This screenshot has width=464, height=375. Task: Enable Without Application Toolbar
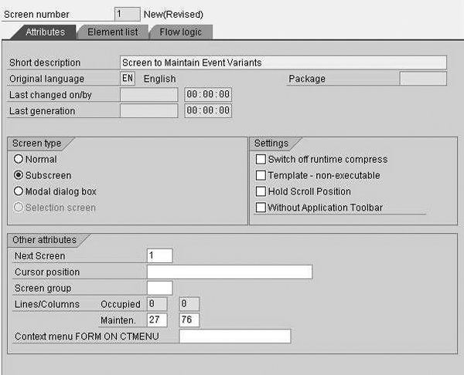tap(261, 208)
